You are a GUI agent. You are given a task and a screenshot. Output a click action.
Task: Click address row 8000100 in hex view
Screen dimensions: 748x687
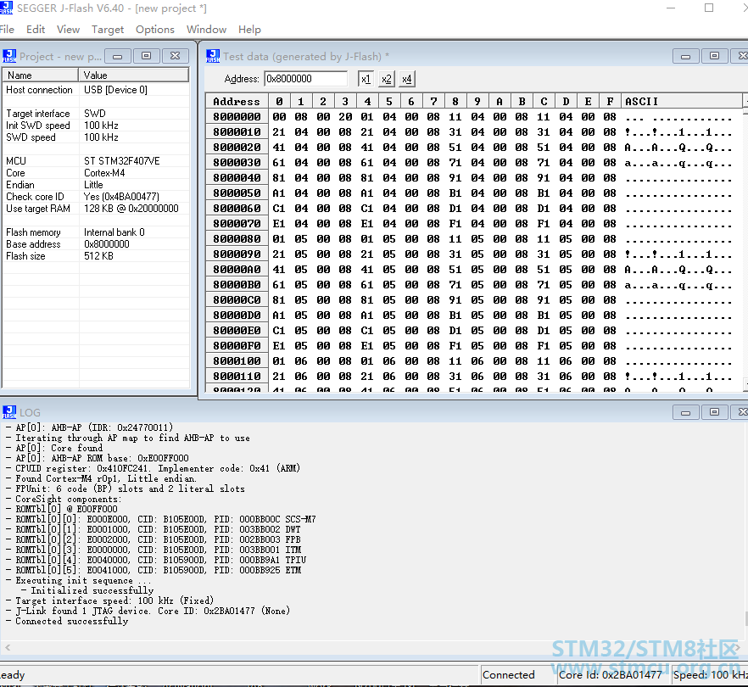[x=237, y=361]
